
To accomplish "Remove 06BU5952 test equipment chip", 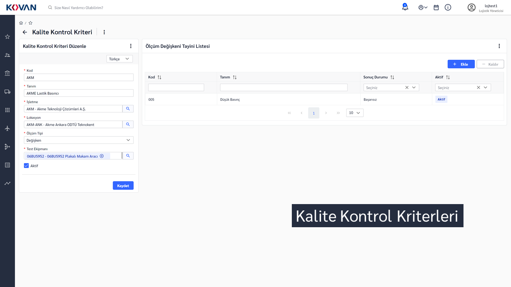I will coord(101,156).
